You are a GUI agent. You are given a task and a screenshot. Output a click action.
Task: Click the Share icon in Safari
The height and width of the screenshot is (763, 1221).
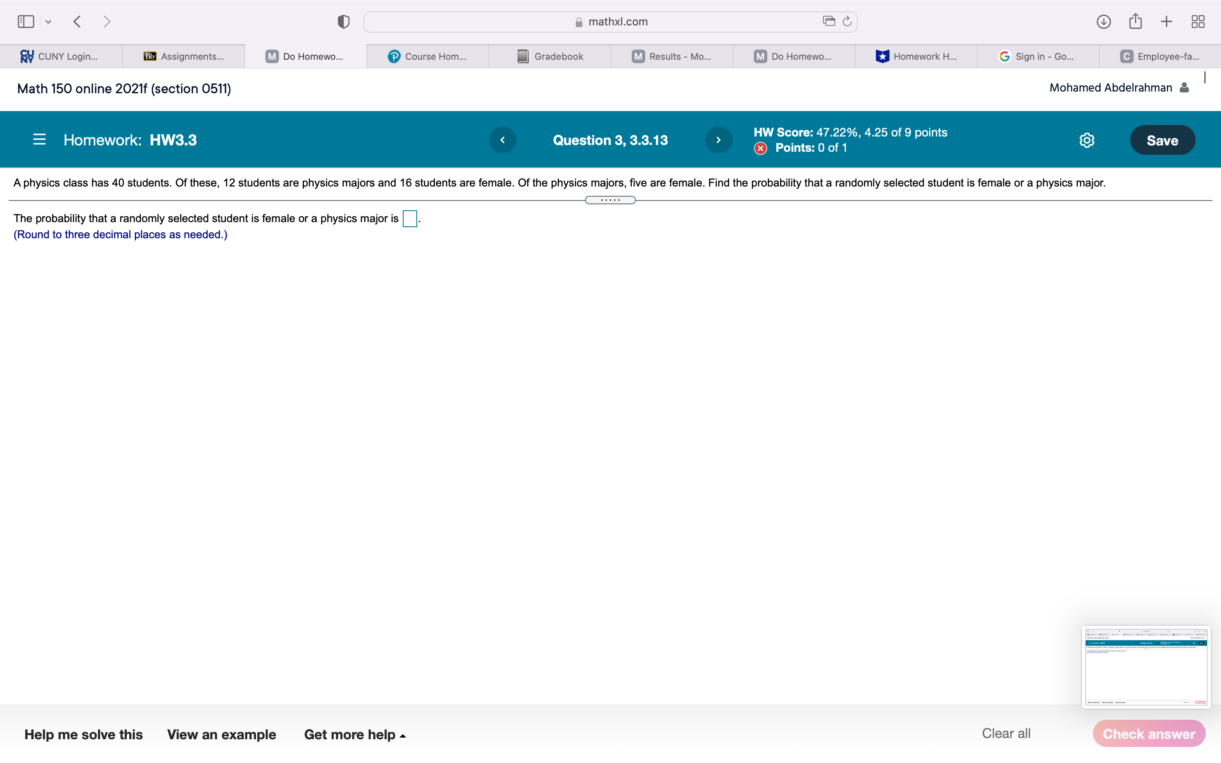point(1135,21)
